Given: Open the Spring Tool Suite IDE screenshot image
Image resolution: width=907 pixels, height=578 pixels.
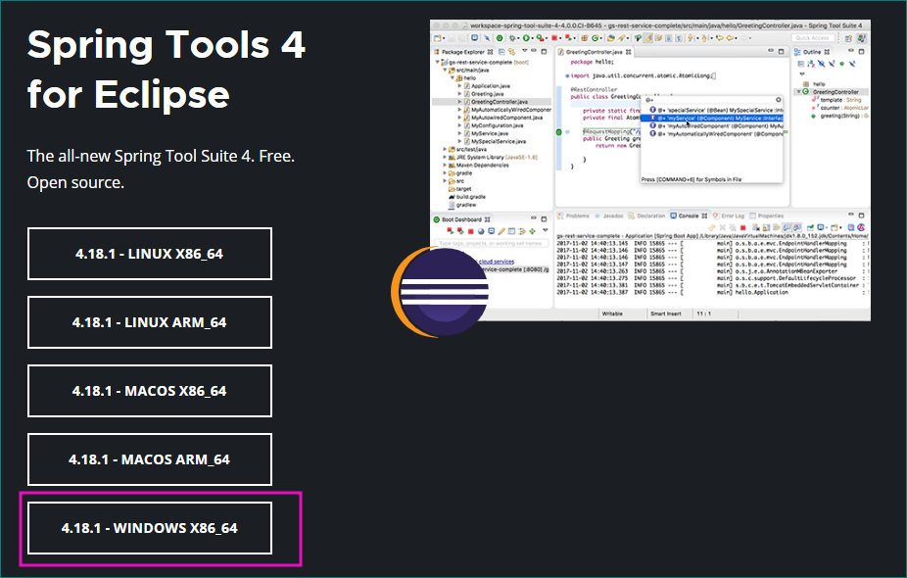Looking at the screenshot, I should 650,170.
